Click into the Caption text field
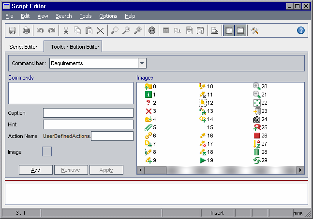 coord(88,113)
